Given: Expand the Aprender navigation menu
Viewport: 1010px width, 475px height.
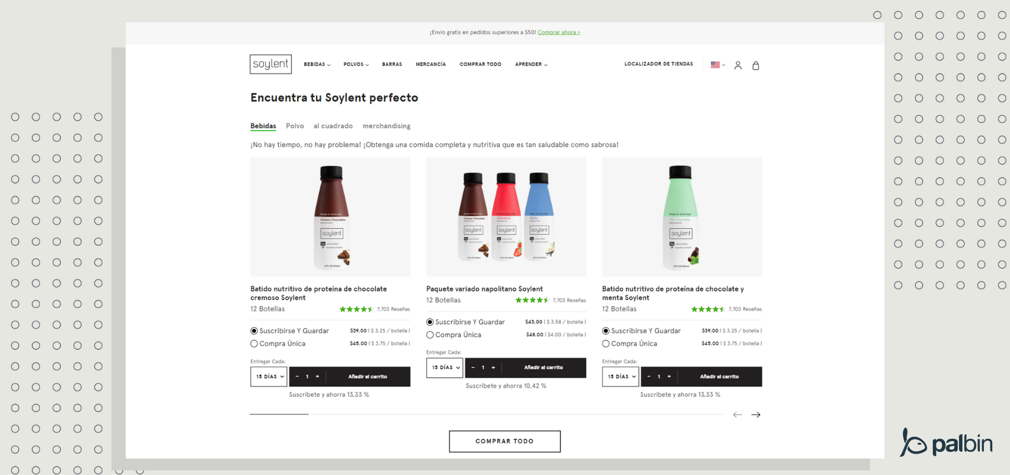Looking at the screenshot, I should 531,64.
